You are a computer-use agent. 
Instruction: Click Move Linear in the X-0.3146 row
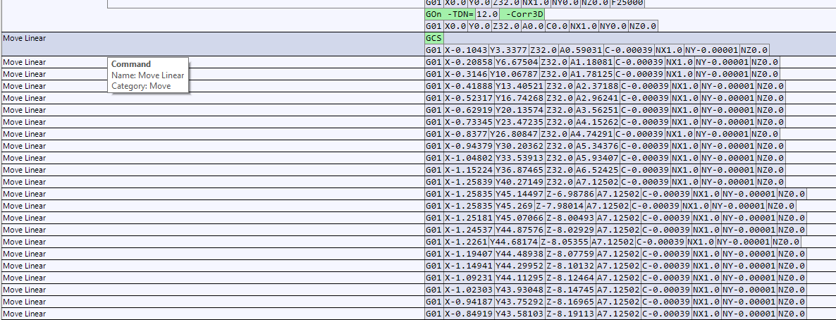coord(25,74)
